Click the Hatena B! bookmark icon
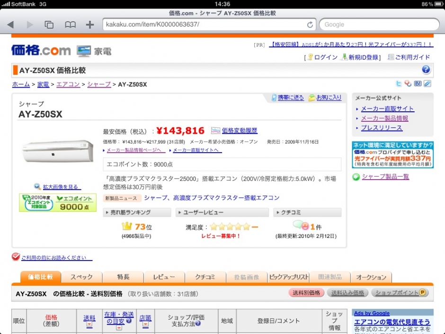445x334 pixels. (x=418, y=84)
